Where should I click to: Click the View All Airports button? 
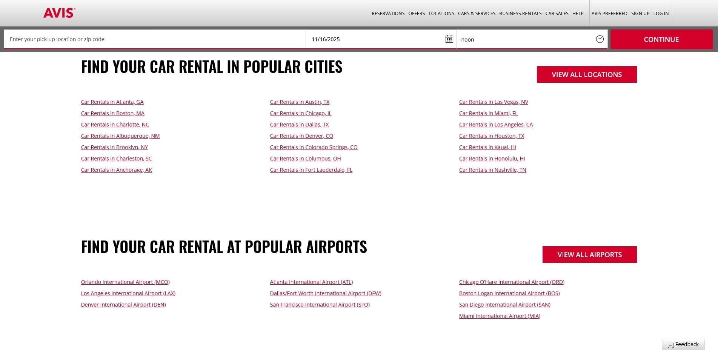click(589, 254)
